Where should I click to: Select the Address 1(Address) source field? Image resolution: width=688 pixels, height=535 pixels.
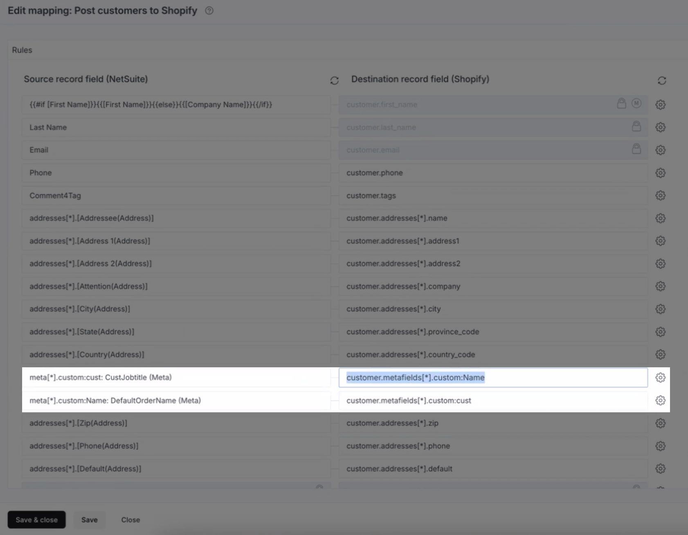pyautogui.click(x=176, y=241)
